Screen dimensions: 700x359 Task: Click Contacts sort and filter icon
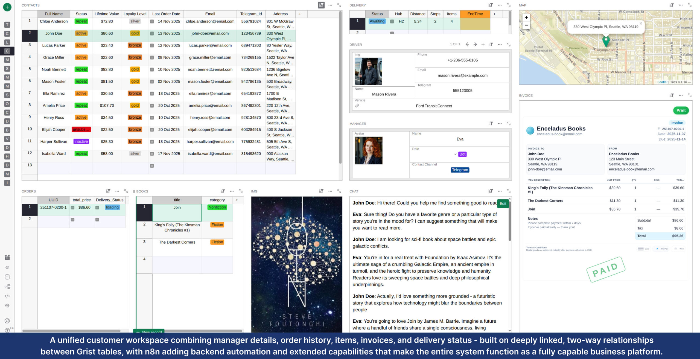coord(321,5)
